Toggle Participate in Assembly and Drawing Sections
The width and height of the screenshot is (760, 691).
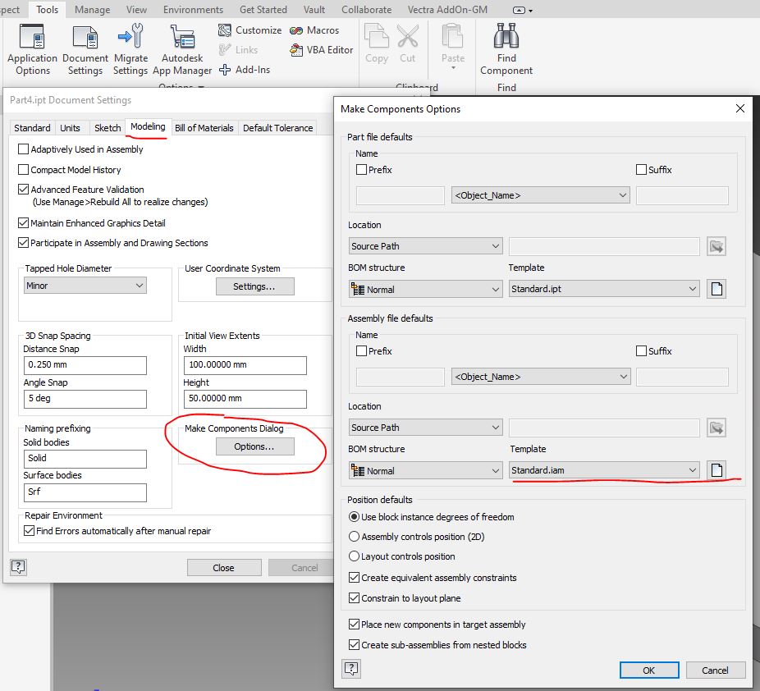23,242
